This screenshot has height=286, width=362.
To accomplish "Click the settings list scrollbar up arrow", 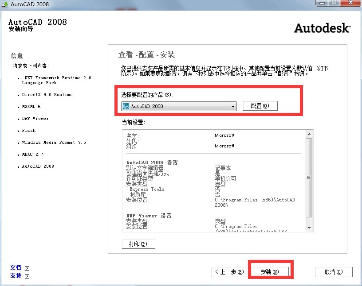I will (309, 133).
